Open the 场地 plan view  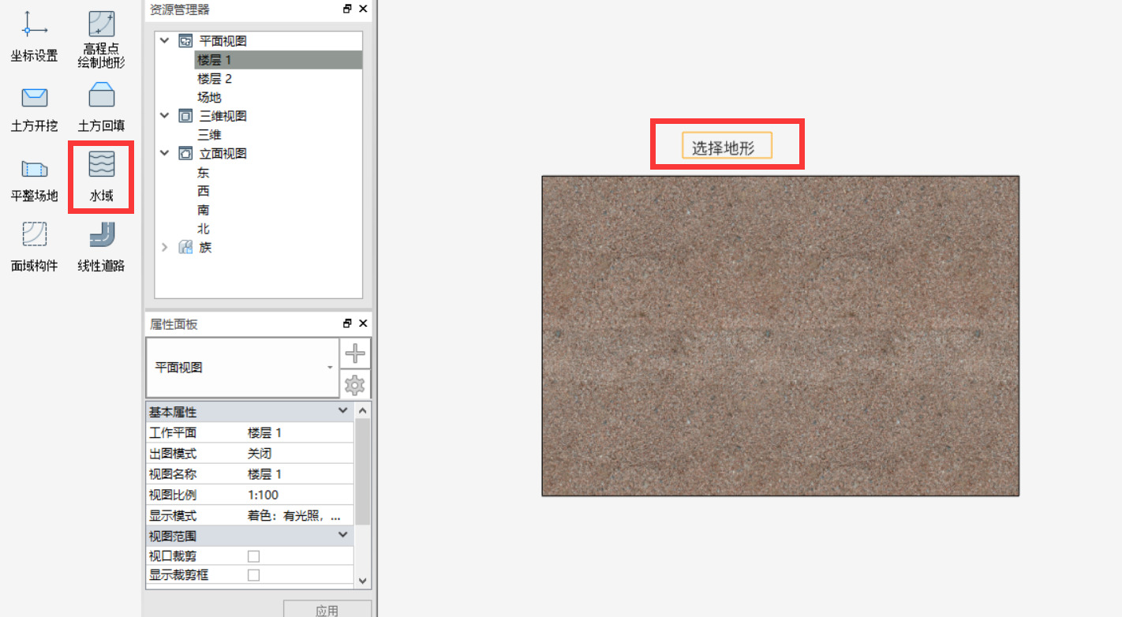pyautogui.click(x=209, y=97)
